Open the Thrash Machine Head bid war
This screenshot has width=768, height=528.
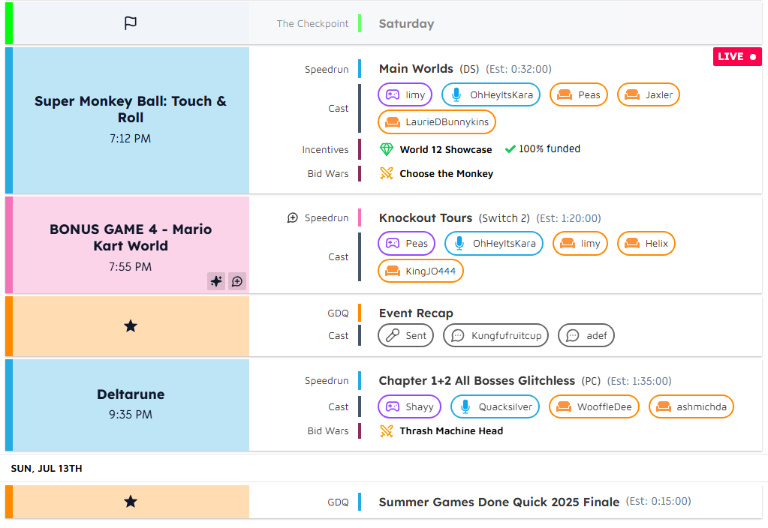tap(451, 431)
